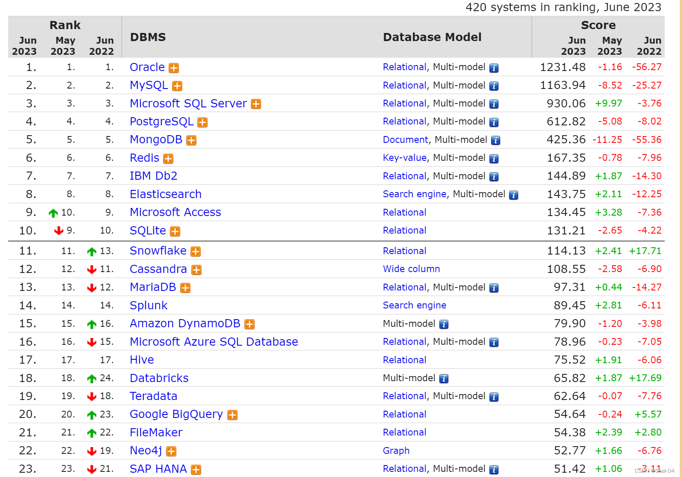Open the Hive link
Image resolution: width=681 pixels, height=477 pixels.
coord(142,360)
